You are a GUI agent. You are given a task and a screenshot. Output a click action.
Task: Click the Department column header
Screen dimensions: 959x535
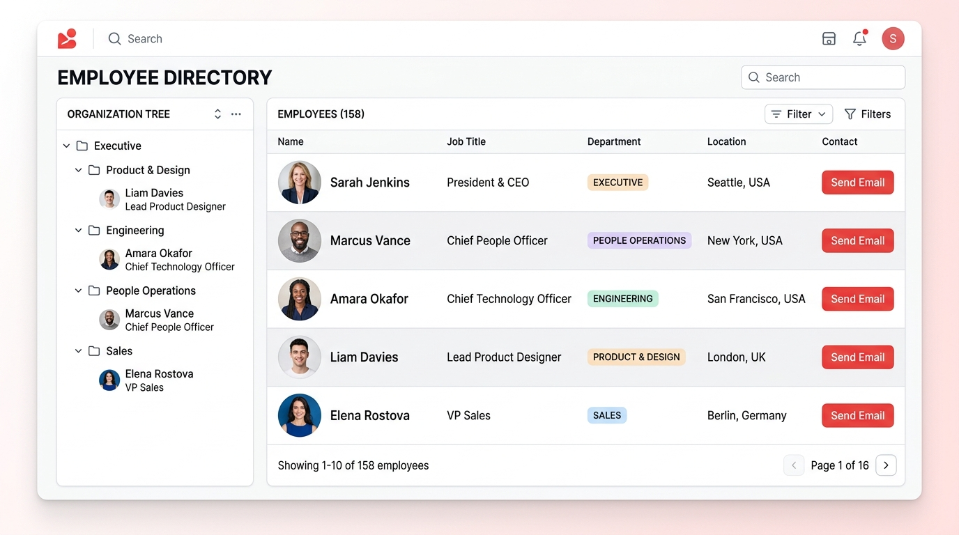[x=614, y=141]
